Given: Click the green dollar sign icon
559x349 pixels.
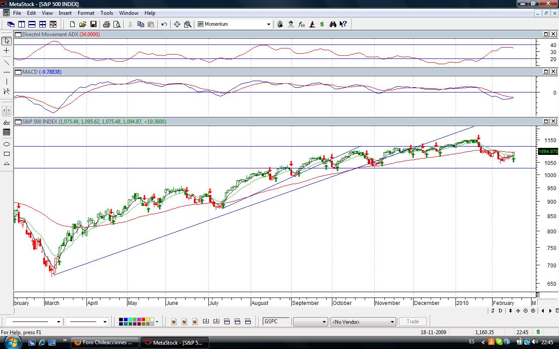Looking at the screenshot, I should tap(322, 24).
